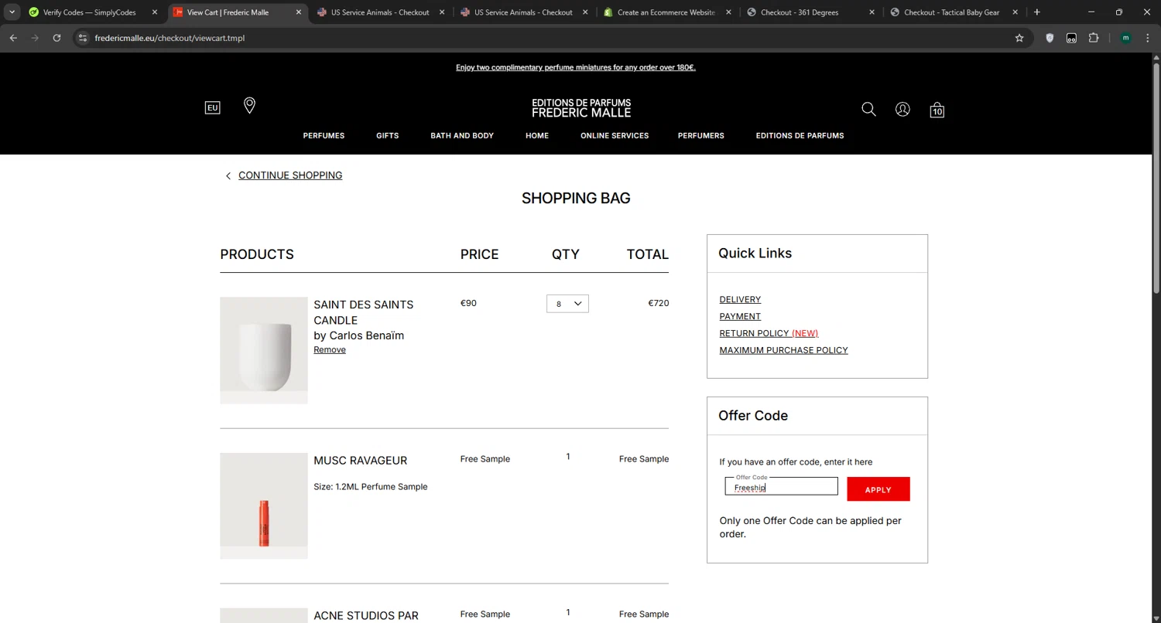1161x623 pixels.
Task: Close the View Cart Frederic Malle tab
Action: click(299, 12)
